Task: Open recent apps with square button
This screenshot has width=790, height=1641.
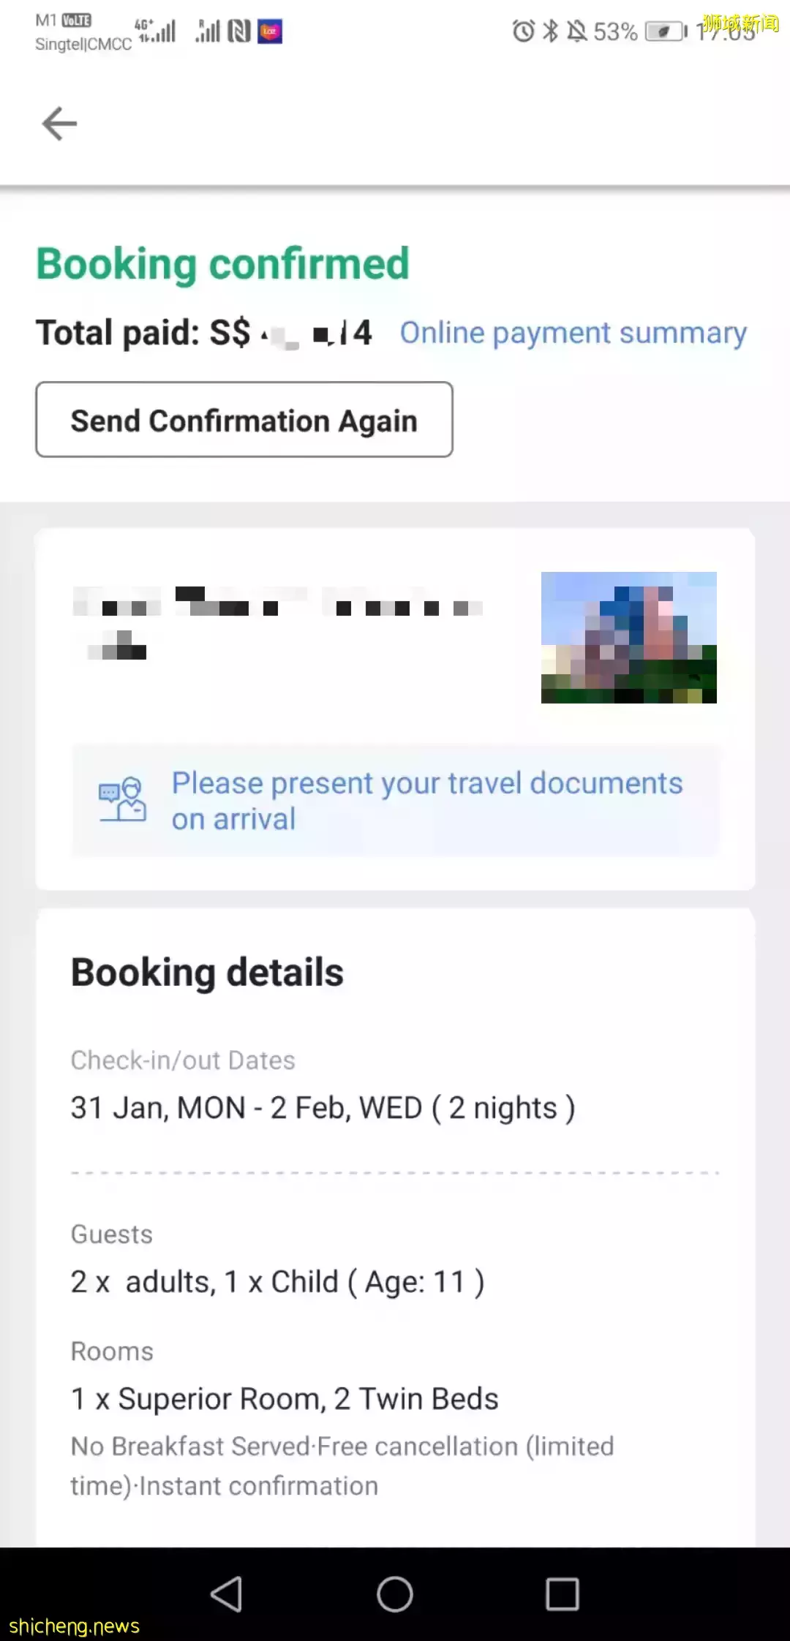Action: pos(562,1593)
